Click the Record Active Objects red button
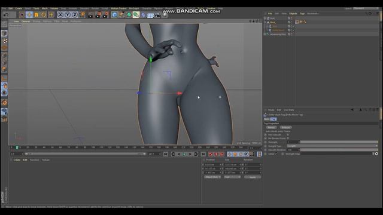The width and height of the screenshot is (383, 215). 211,154
